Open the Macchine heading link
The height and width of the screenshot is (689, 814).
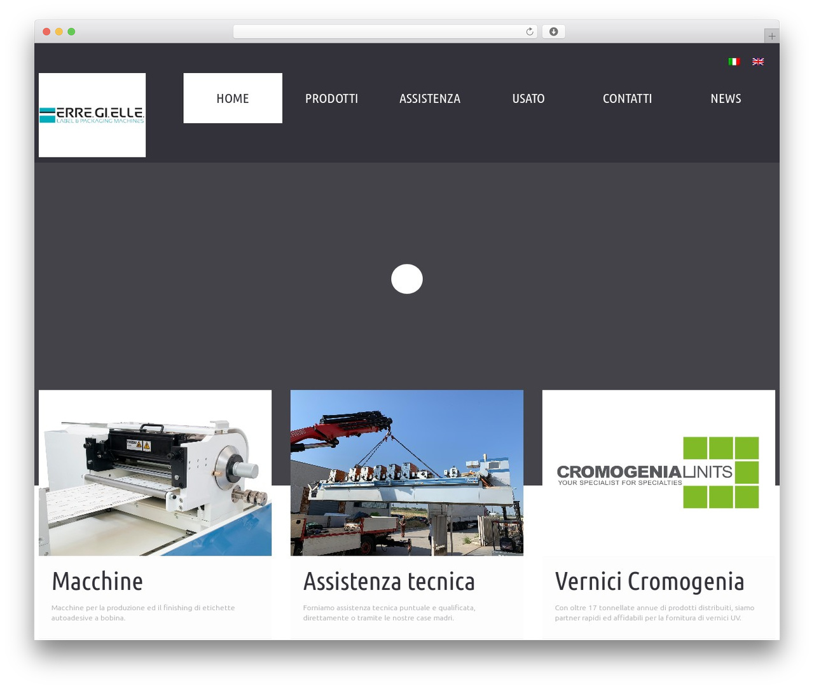[x=97, y=582]
